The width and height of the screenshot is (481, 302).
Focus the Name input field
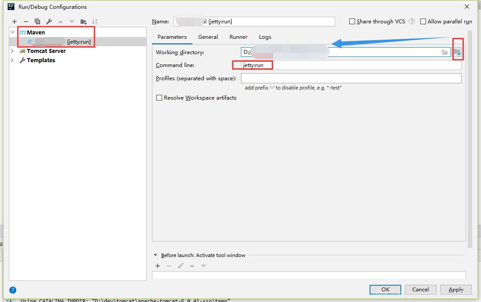pos(254,22)
